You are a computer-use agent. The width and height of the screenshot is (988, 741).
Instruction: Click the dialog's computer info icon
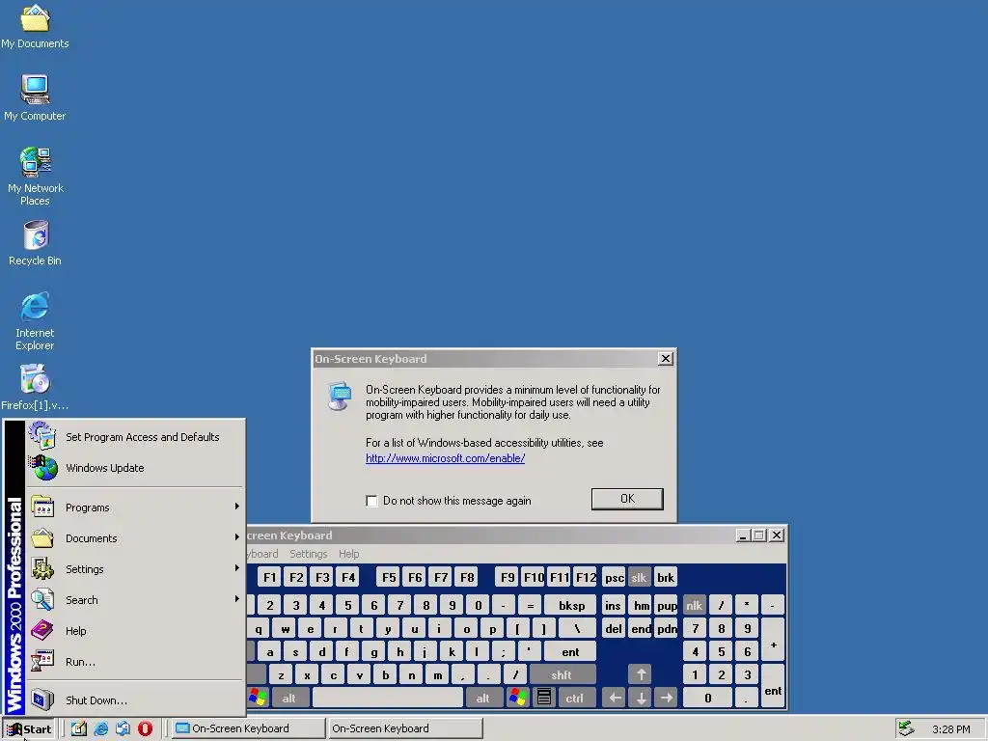[x=340, y=396]
